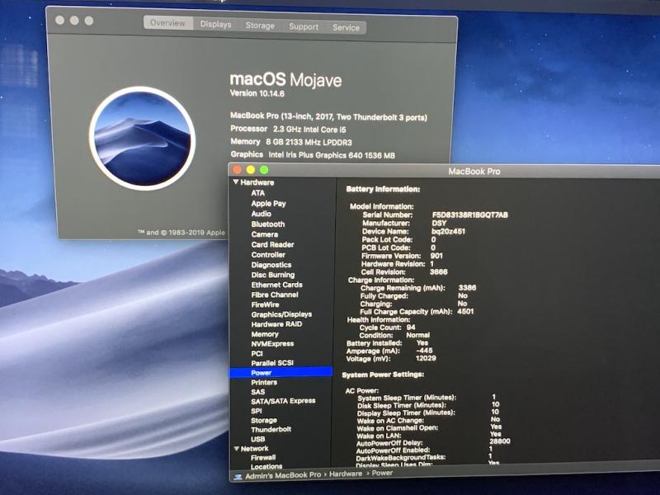Click Device Name value bq20z451

(x=448, y=231)
